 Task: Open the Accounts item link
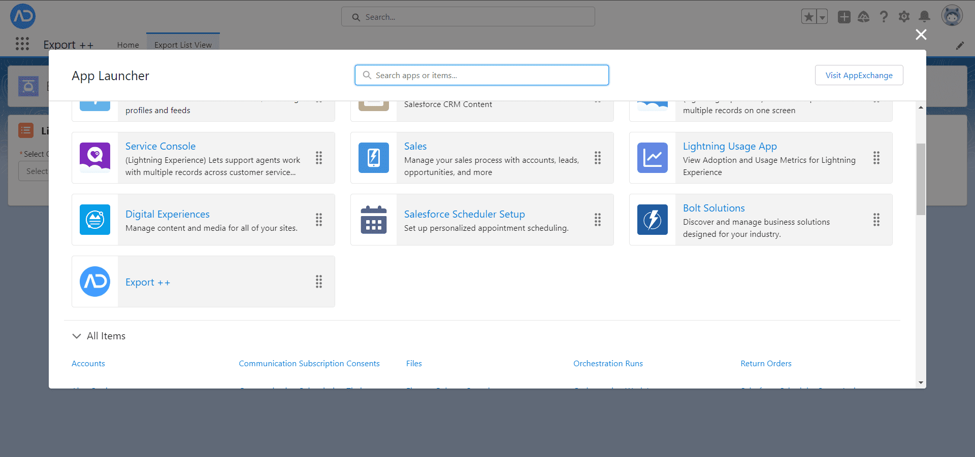(x=88, y=363)
